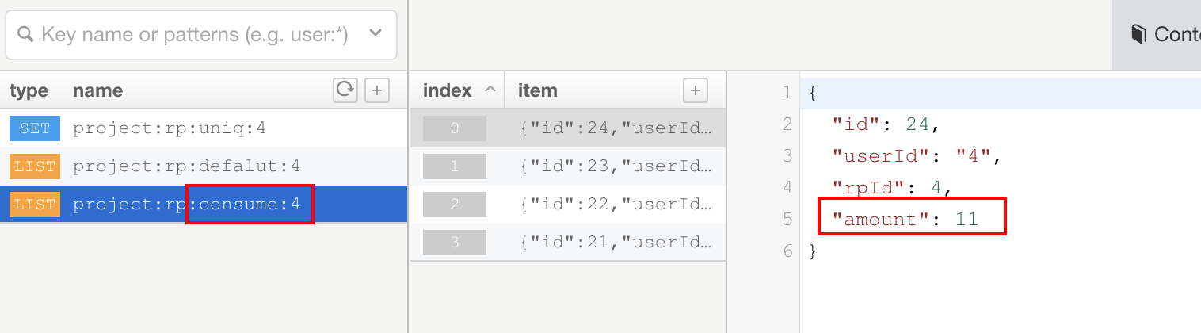Add a new key with plus icon

(x=377, y=90)
